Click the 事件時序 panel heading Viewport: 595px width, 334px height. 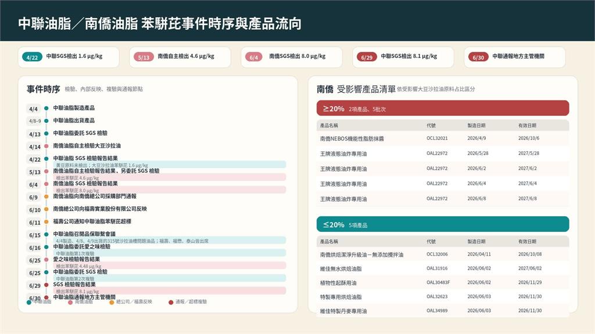(43, 89)
